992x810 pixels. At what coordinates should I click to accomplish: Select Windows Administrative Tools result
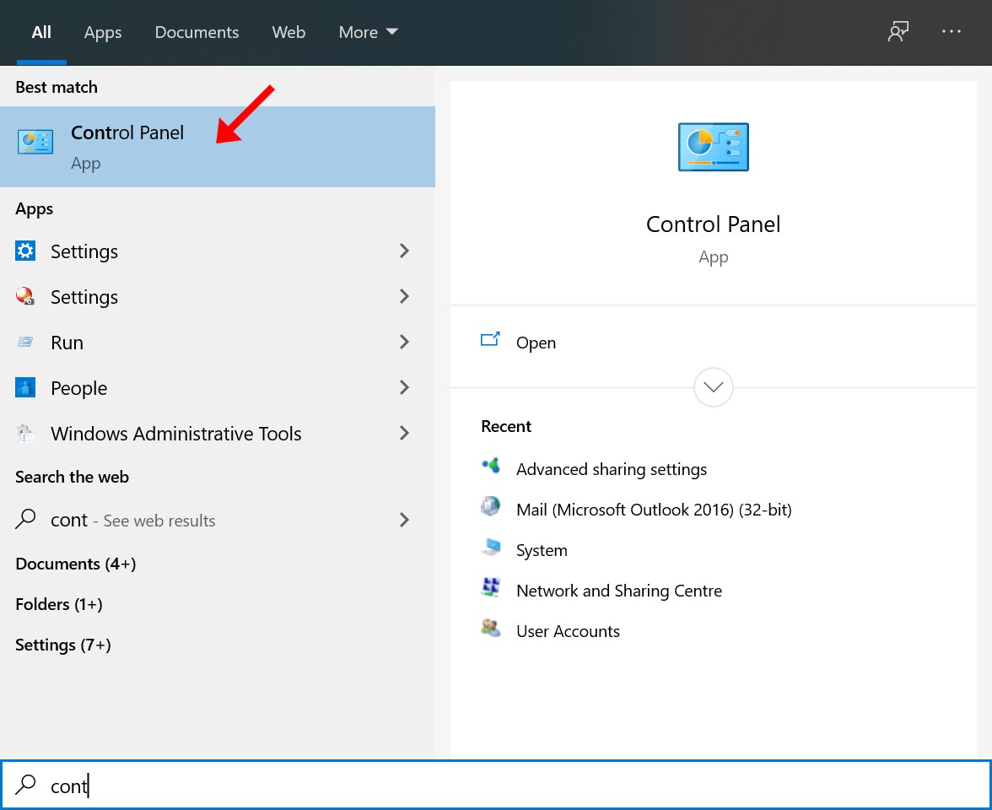point(218,434)
